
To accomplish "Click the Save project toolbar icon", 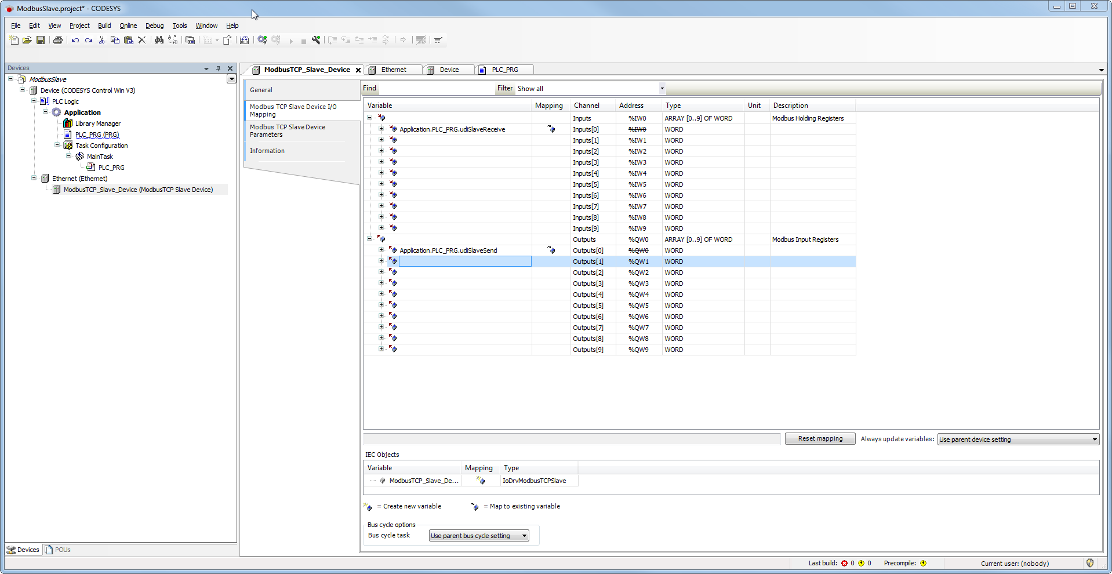I will (x=41, y=40).
